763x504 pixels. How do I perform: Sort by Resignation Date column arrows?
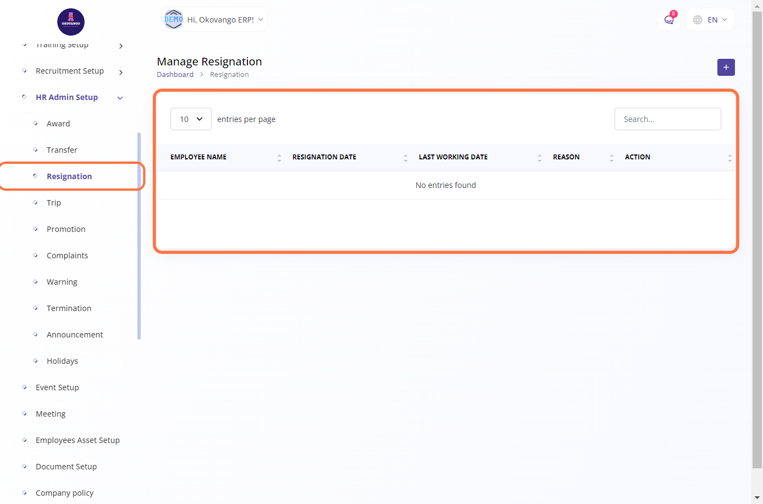click(x=406, y=158)
